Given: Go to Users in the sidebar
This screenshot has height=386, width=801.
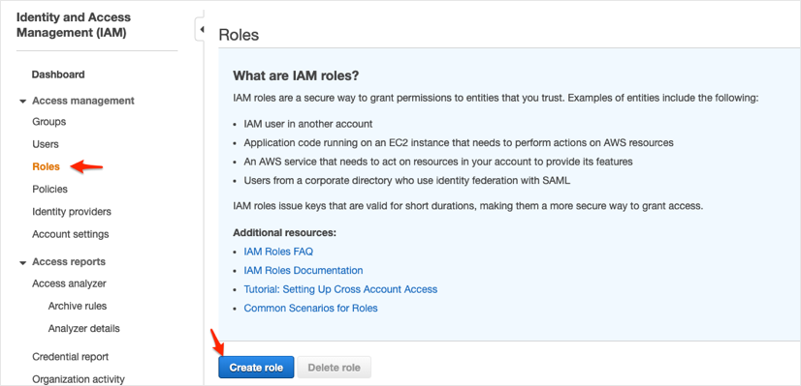Looking at the screenshot, I should [46, 144].
